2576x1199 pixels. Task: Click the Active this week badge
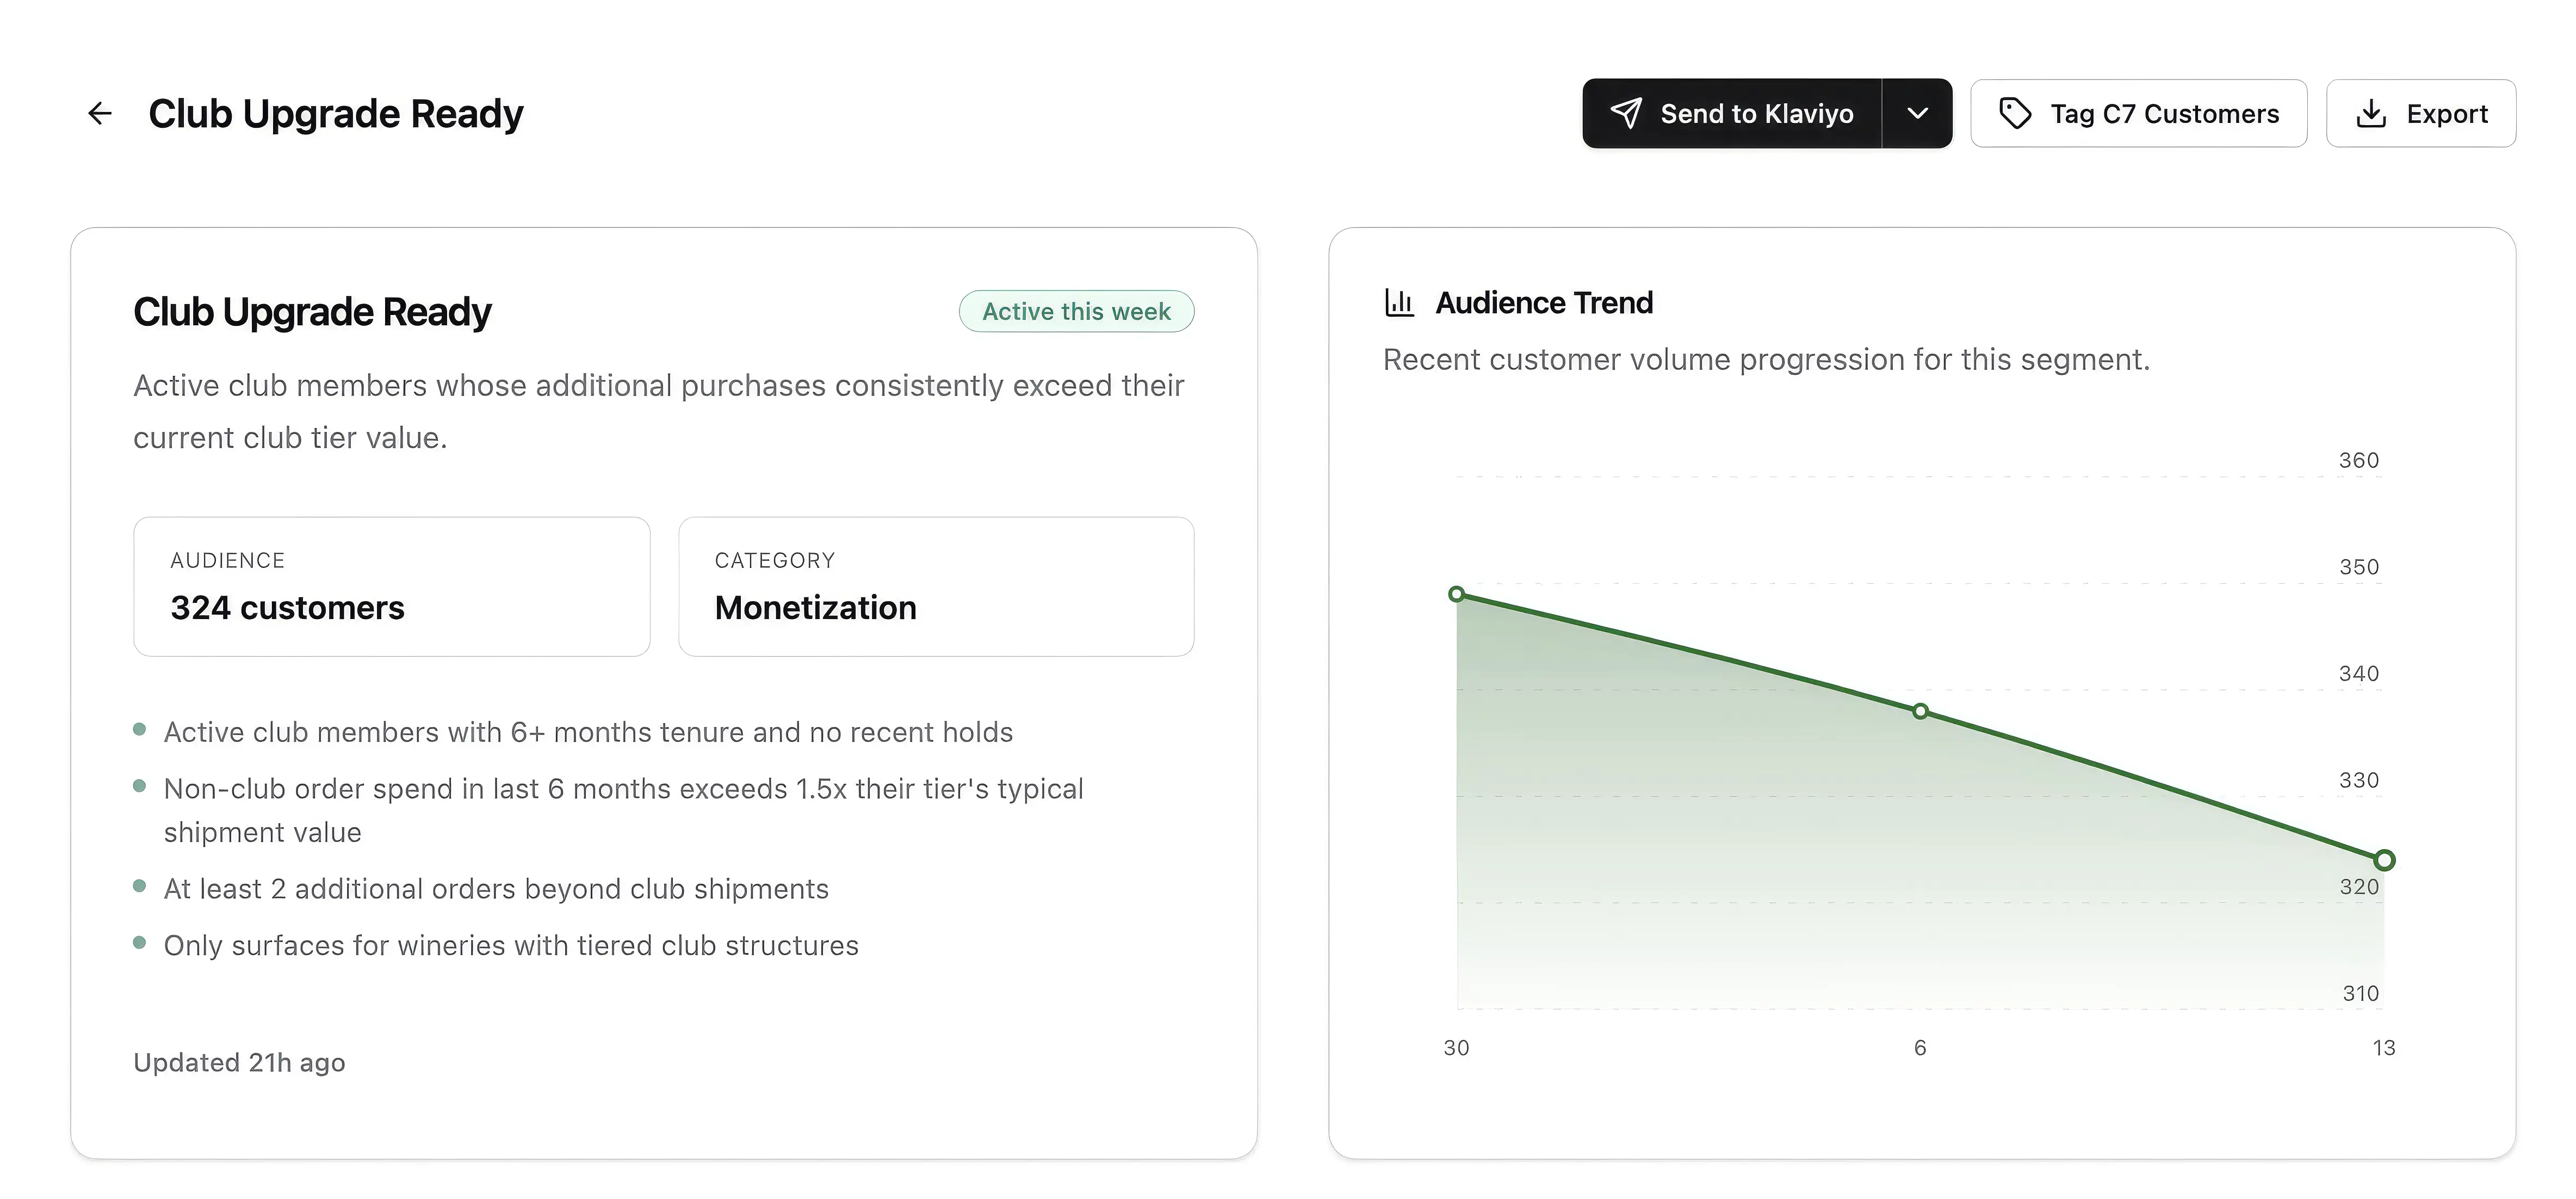pyautogui.click(x=1076, y=312)
